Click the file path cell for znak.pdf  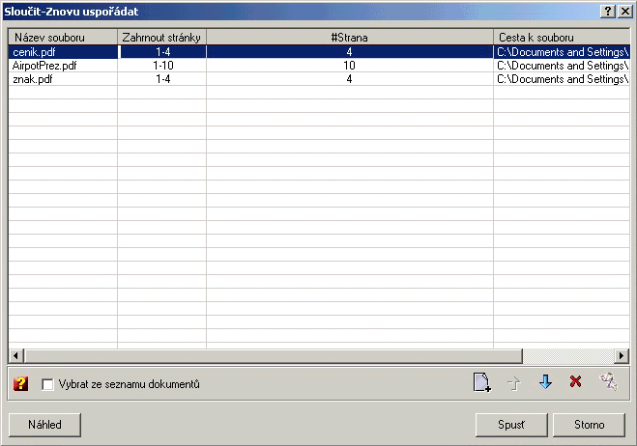(562, 79)
